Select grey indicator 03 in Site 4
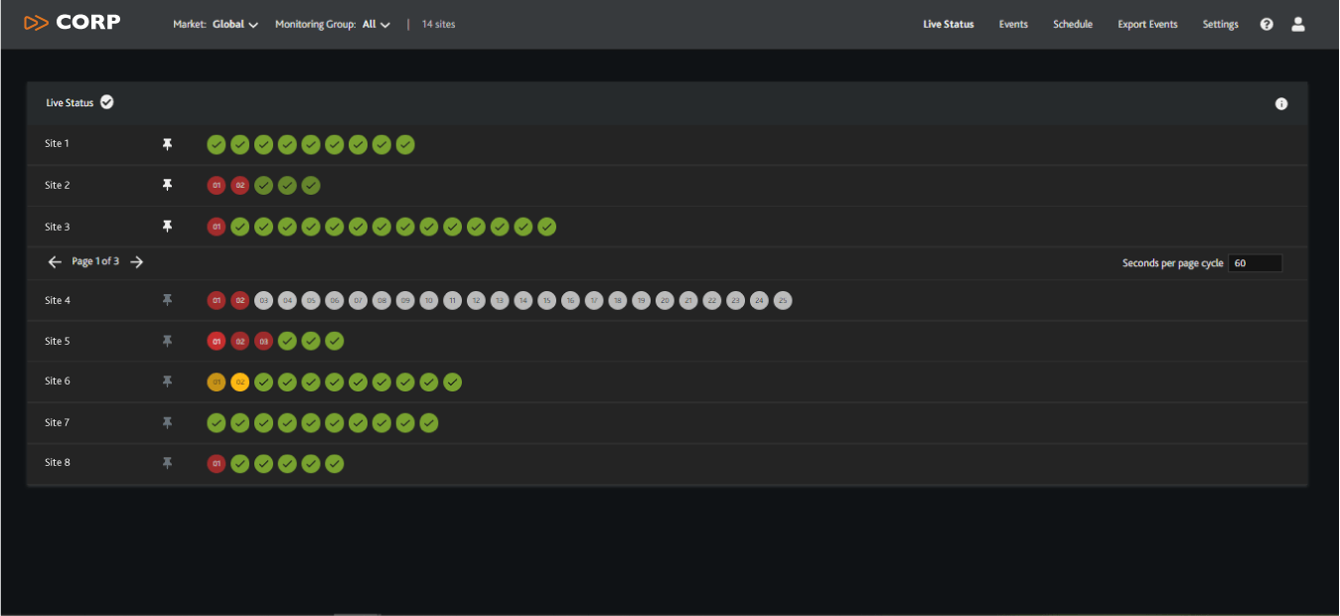 (x=263, y=300)
